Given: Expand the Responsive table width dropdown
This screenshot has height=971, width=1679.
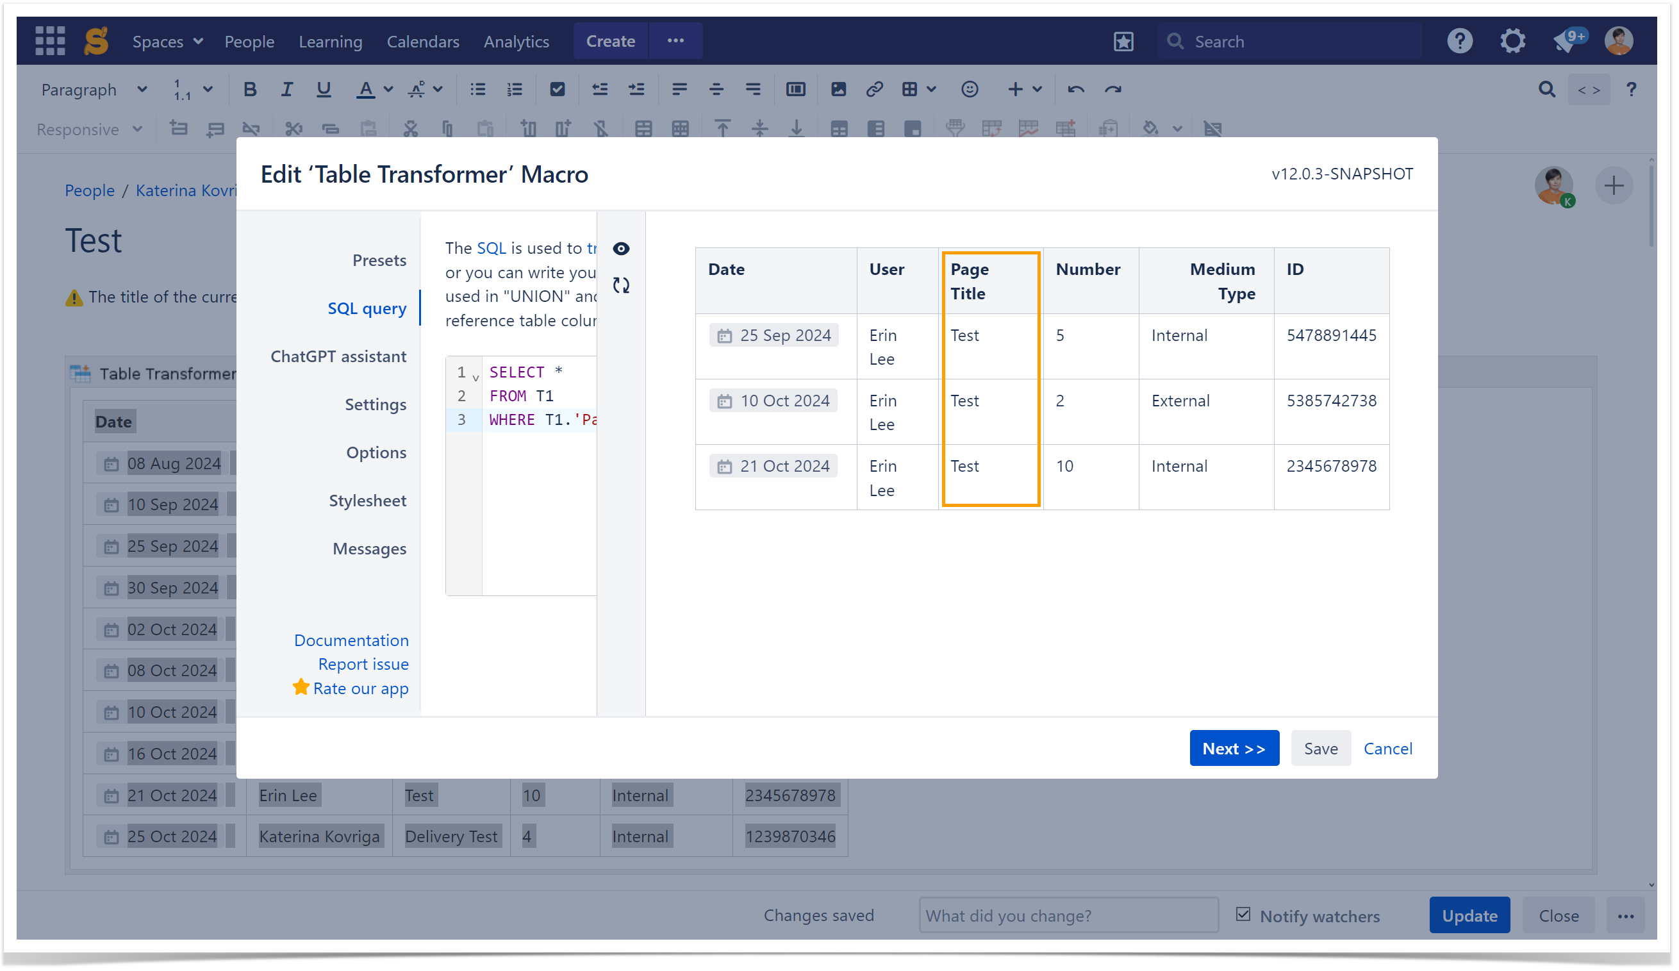Looking at the screenshot, I should [x=89, y=129].
